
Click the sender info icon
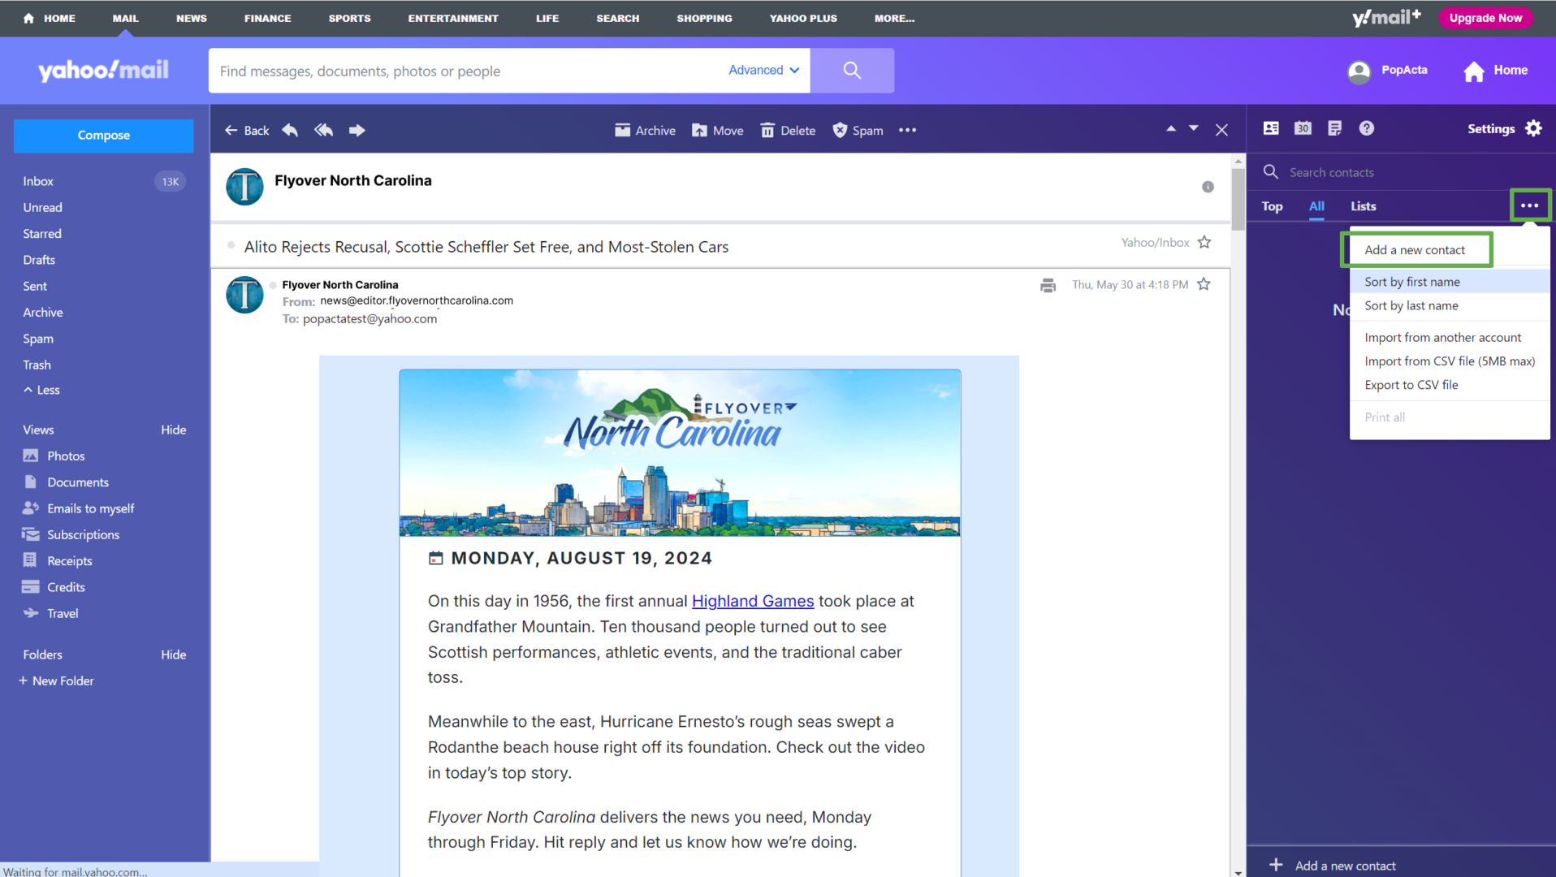[x=1208, y=187]
